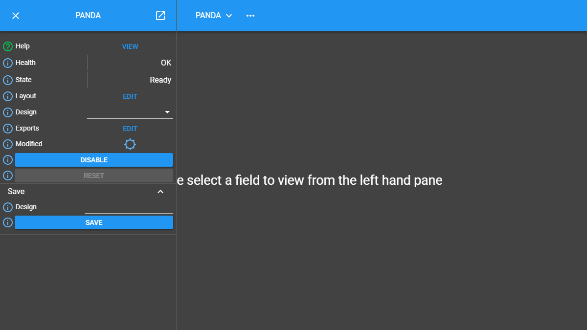Click the info icon beside Disable button
The width and height of the screenshot is (587, 330).
pyautogui.click(x=8, y=160)
